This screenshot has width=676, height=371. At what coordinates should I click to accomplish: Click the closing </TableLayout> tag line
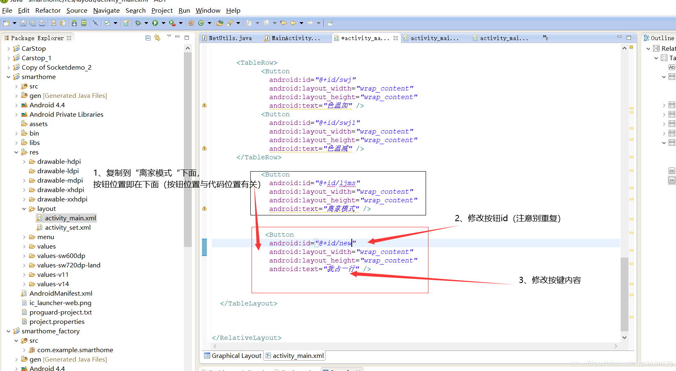(x=249, y=303)
